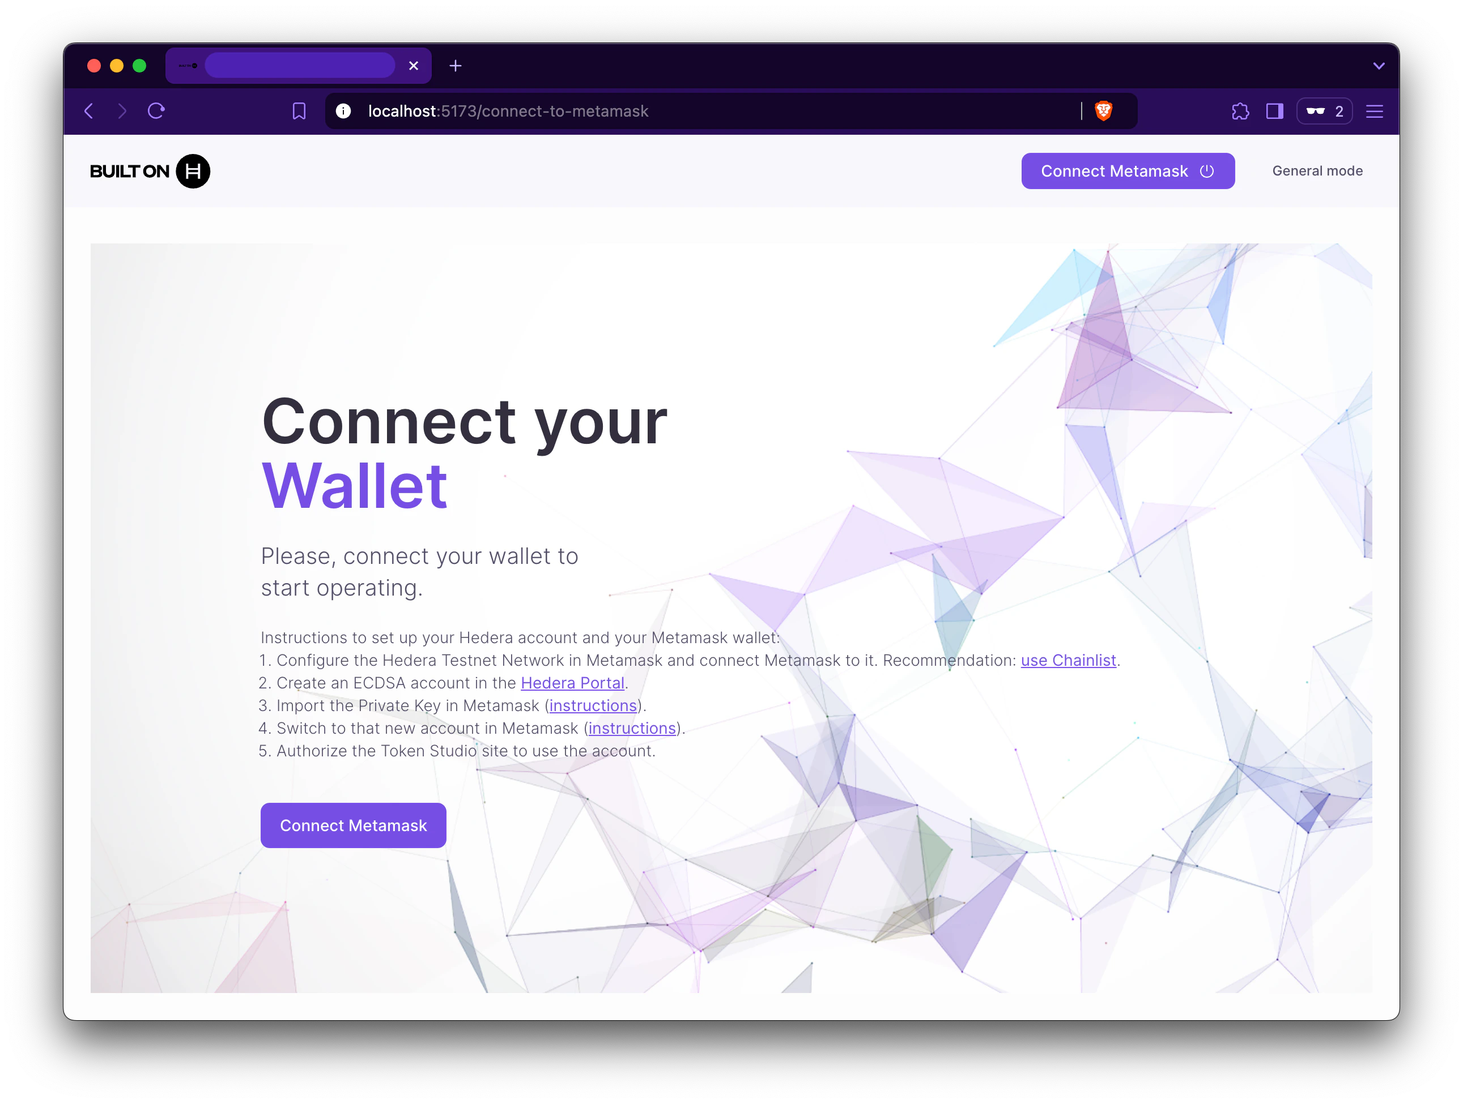The height and width of the screenshot is (1104, 1463).
Task: Open the Brave Shields lion icon
Action: (1103, 111)
